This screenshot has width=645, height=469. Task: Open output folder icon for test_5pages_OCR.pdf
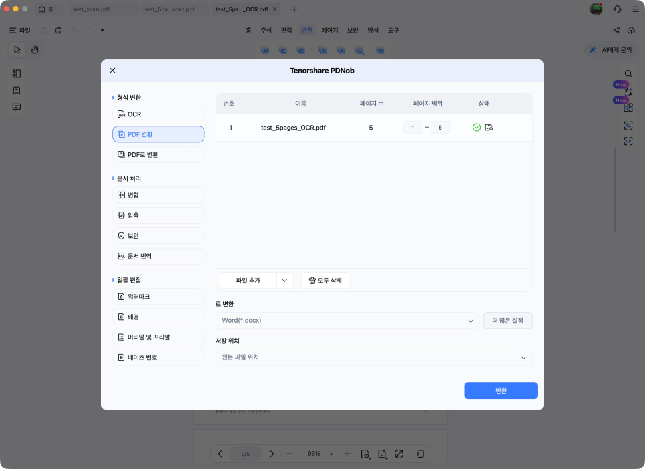point(489,127)
